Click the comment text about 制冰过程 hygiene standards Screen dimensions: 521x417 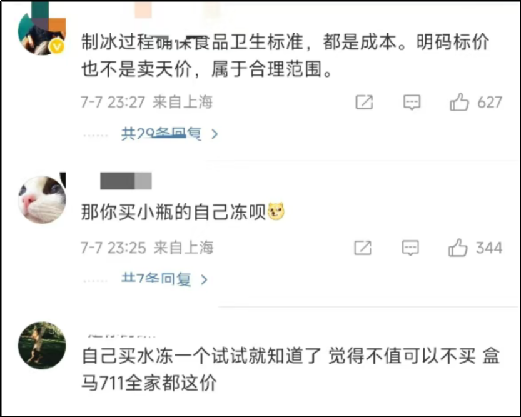pyautogui.click(x=285, y=55)
